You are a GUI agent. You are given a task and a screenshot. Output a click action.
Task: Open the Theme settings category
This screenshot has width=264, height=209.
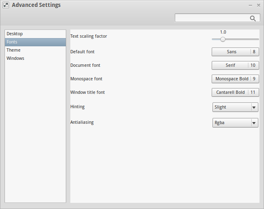point(14,50)
